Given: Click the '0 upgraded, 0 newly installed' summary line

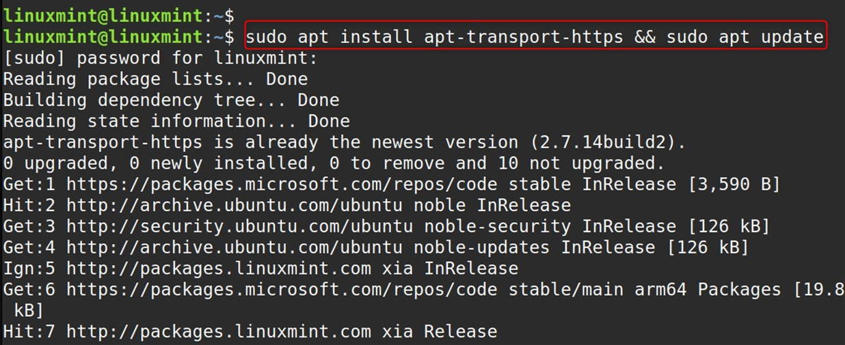Looking at the screenshot, I should click(334, 163).
